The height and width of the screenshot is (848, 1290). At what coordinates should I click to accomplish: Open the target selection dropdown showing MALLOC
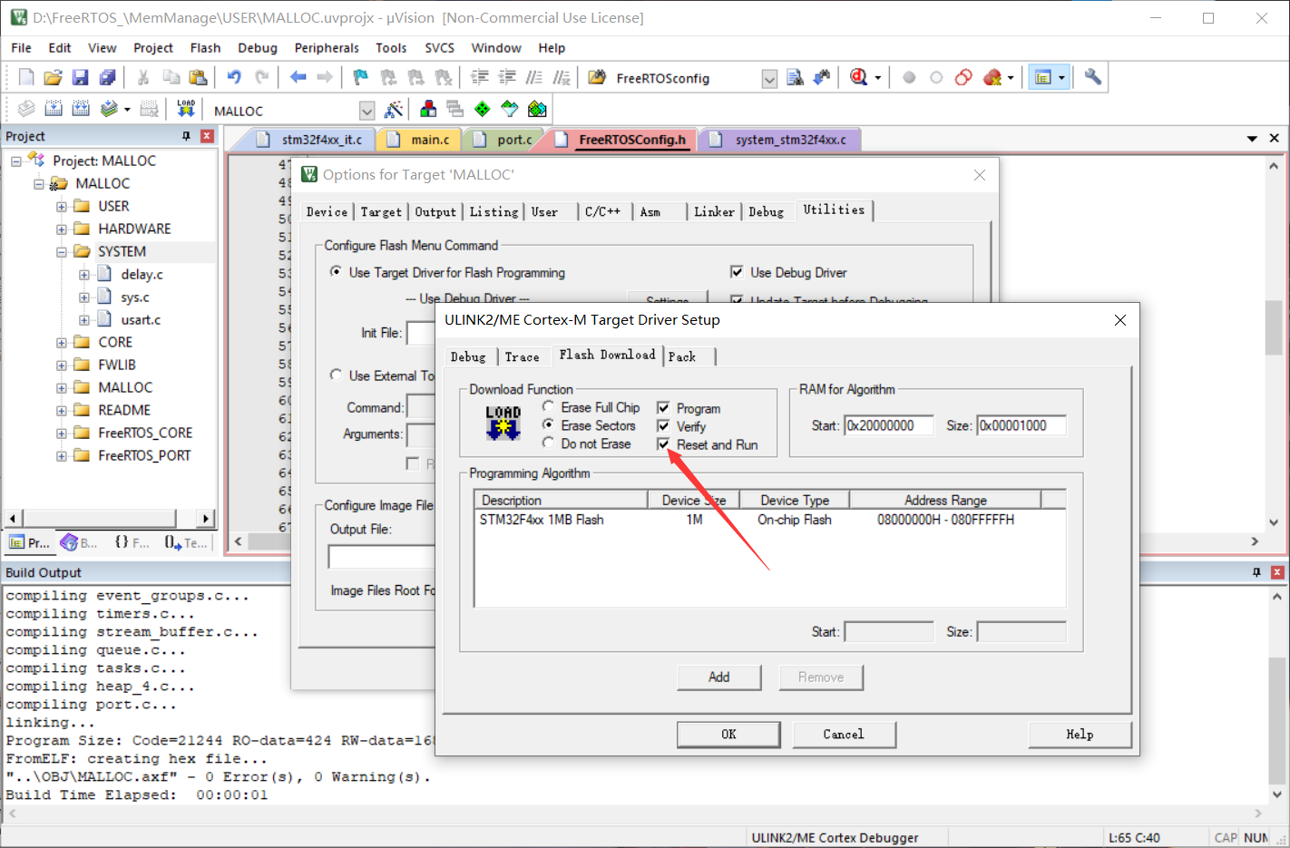pyautogui.click(x=366, y=109)
